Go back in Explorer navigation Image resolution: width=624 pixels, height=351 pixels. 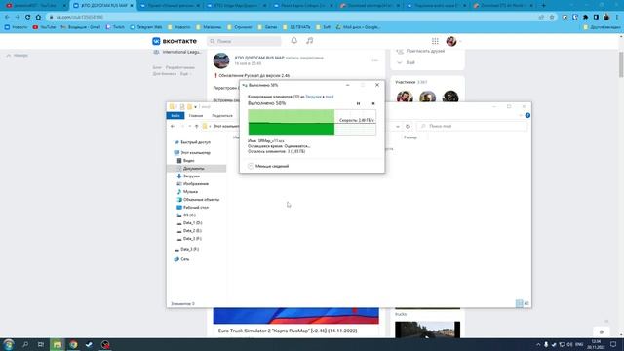click(173, 126)
